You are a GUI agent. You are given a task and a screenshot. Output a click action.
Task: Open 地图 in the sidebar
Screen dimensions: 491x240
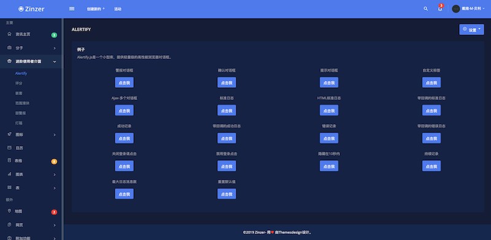pyautogui.click(x=18, y=211)
